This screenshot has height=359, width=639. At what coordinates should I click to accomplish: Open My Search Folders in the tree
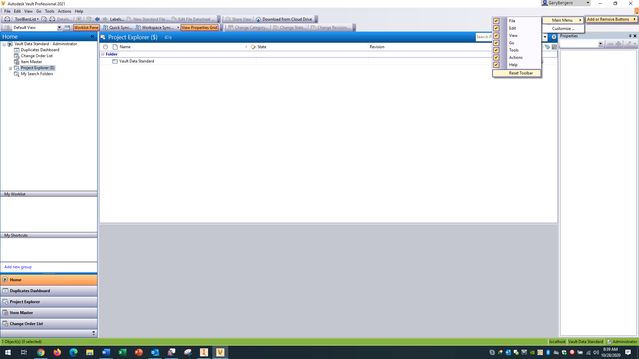[x=36, y=74]
